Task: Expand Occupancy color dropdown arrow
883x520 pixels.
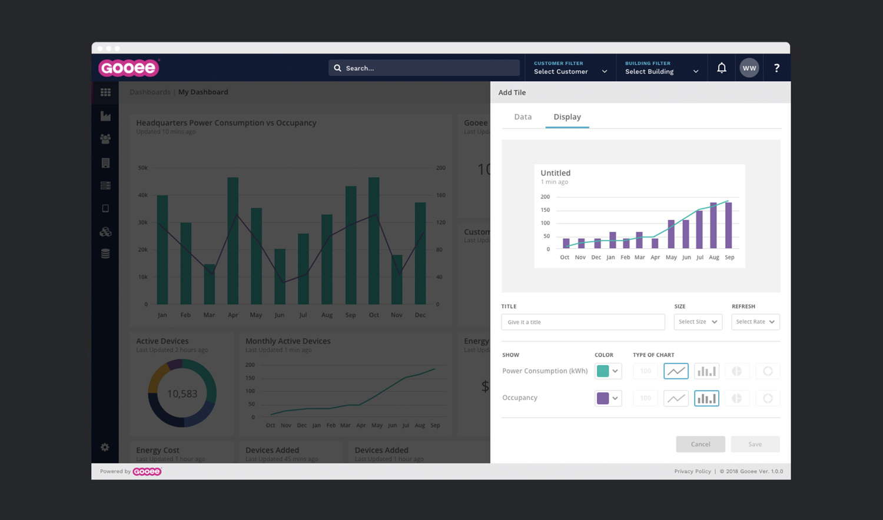Action: (615, 398)
